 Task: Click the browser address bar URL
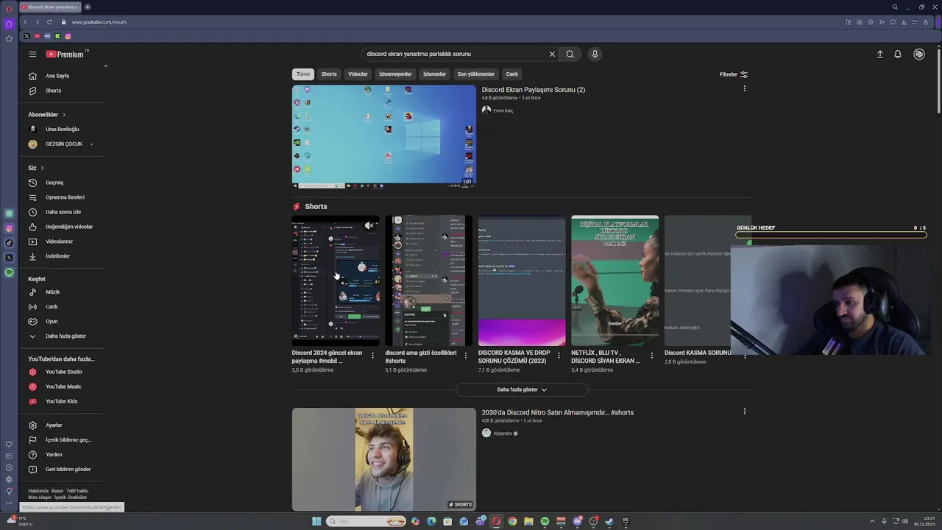click(99, 22)
